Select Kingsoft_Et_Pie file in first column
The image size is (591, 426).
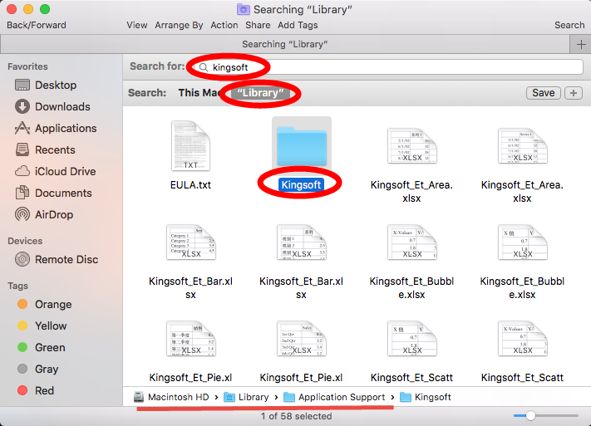(x=190, y=339)
